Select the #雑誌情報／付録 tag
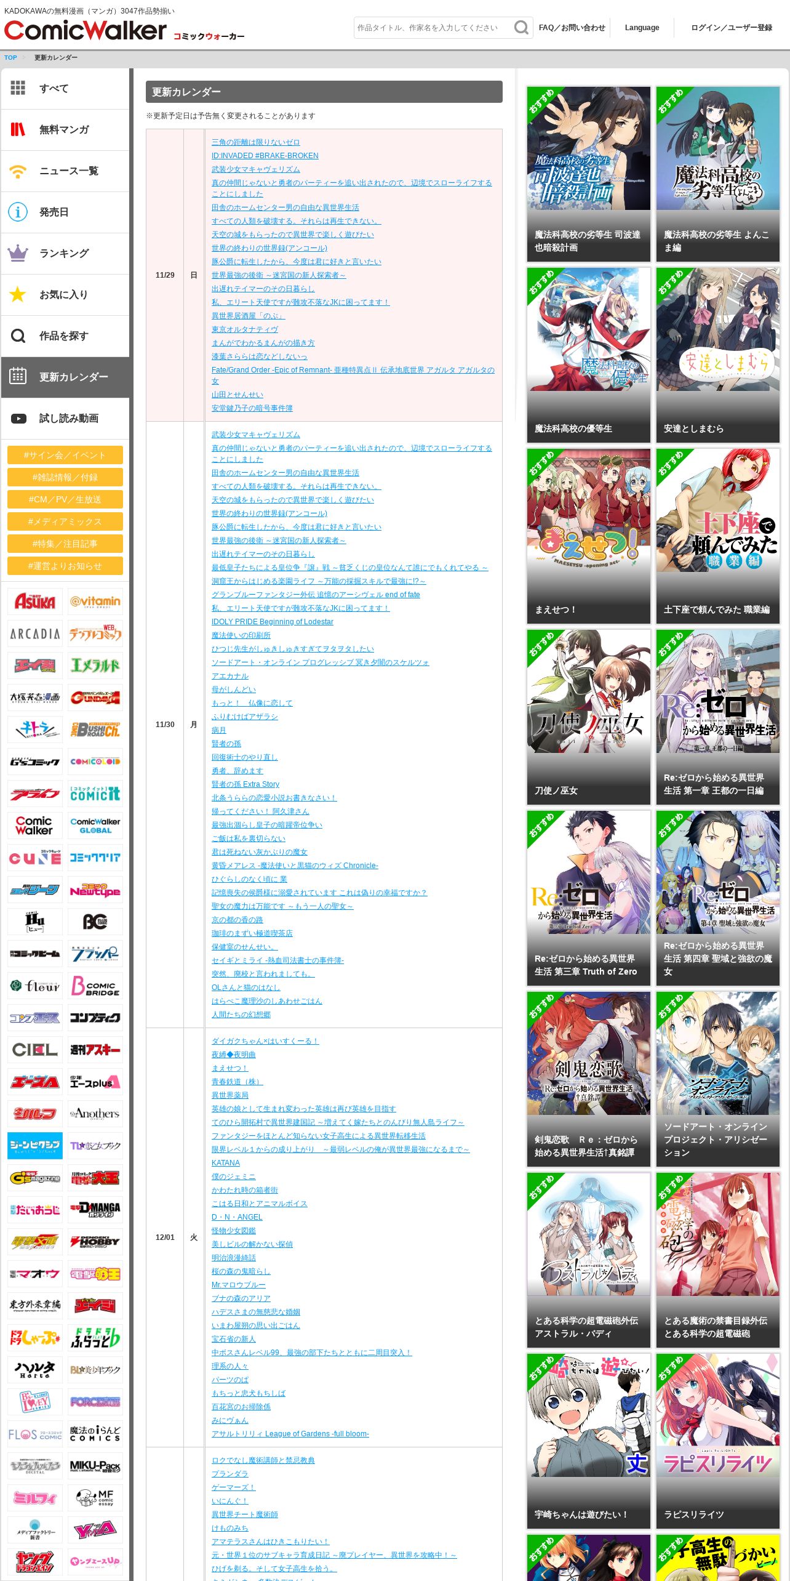 (x=65, y=477)
